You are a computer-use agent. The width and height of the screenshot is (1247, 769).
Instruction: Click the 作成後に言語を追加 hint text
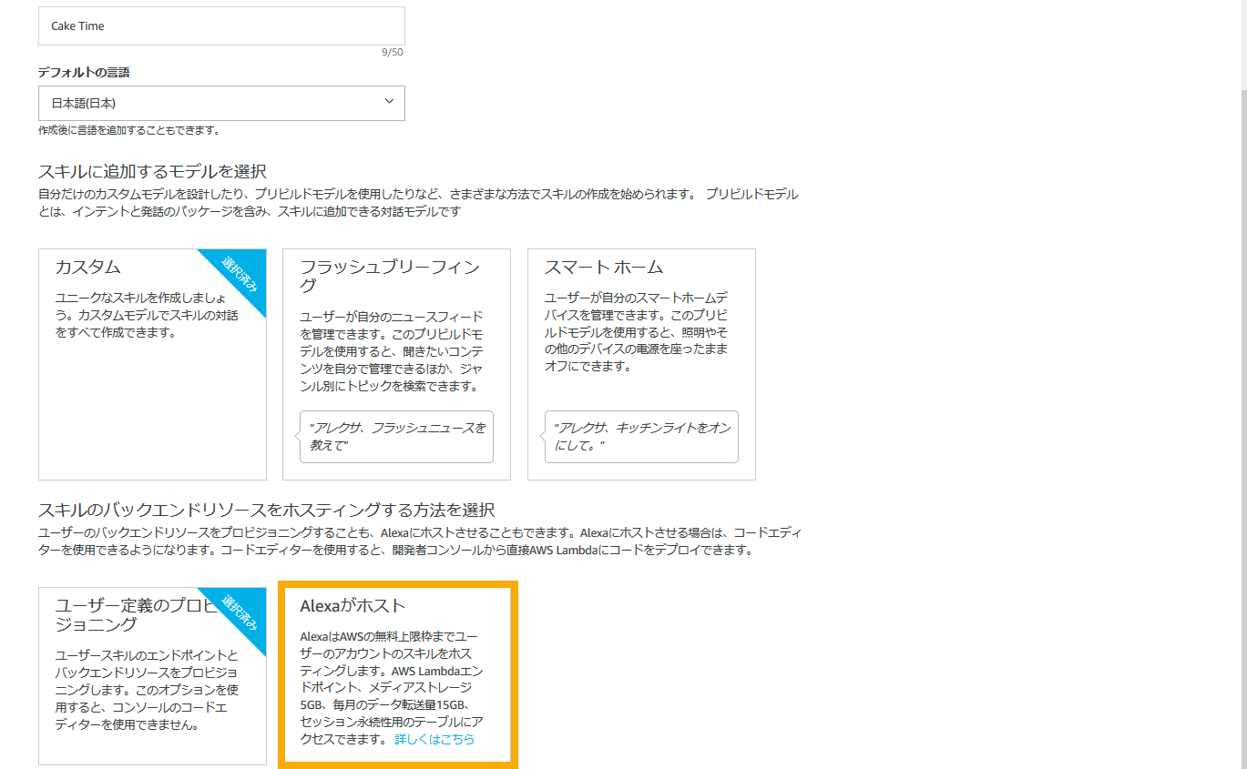128,130
